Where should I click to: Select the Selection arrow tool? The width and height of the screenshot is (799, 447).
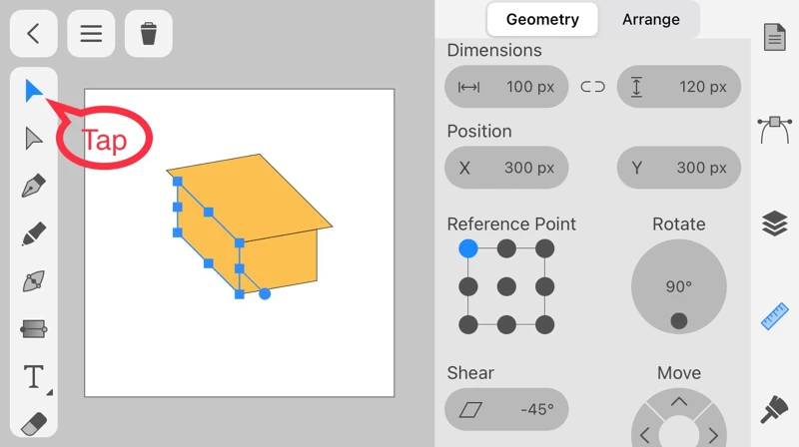point(34,92)
